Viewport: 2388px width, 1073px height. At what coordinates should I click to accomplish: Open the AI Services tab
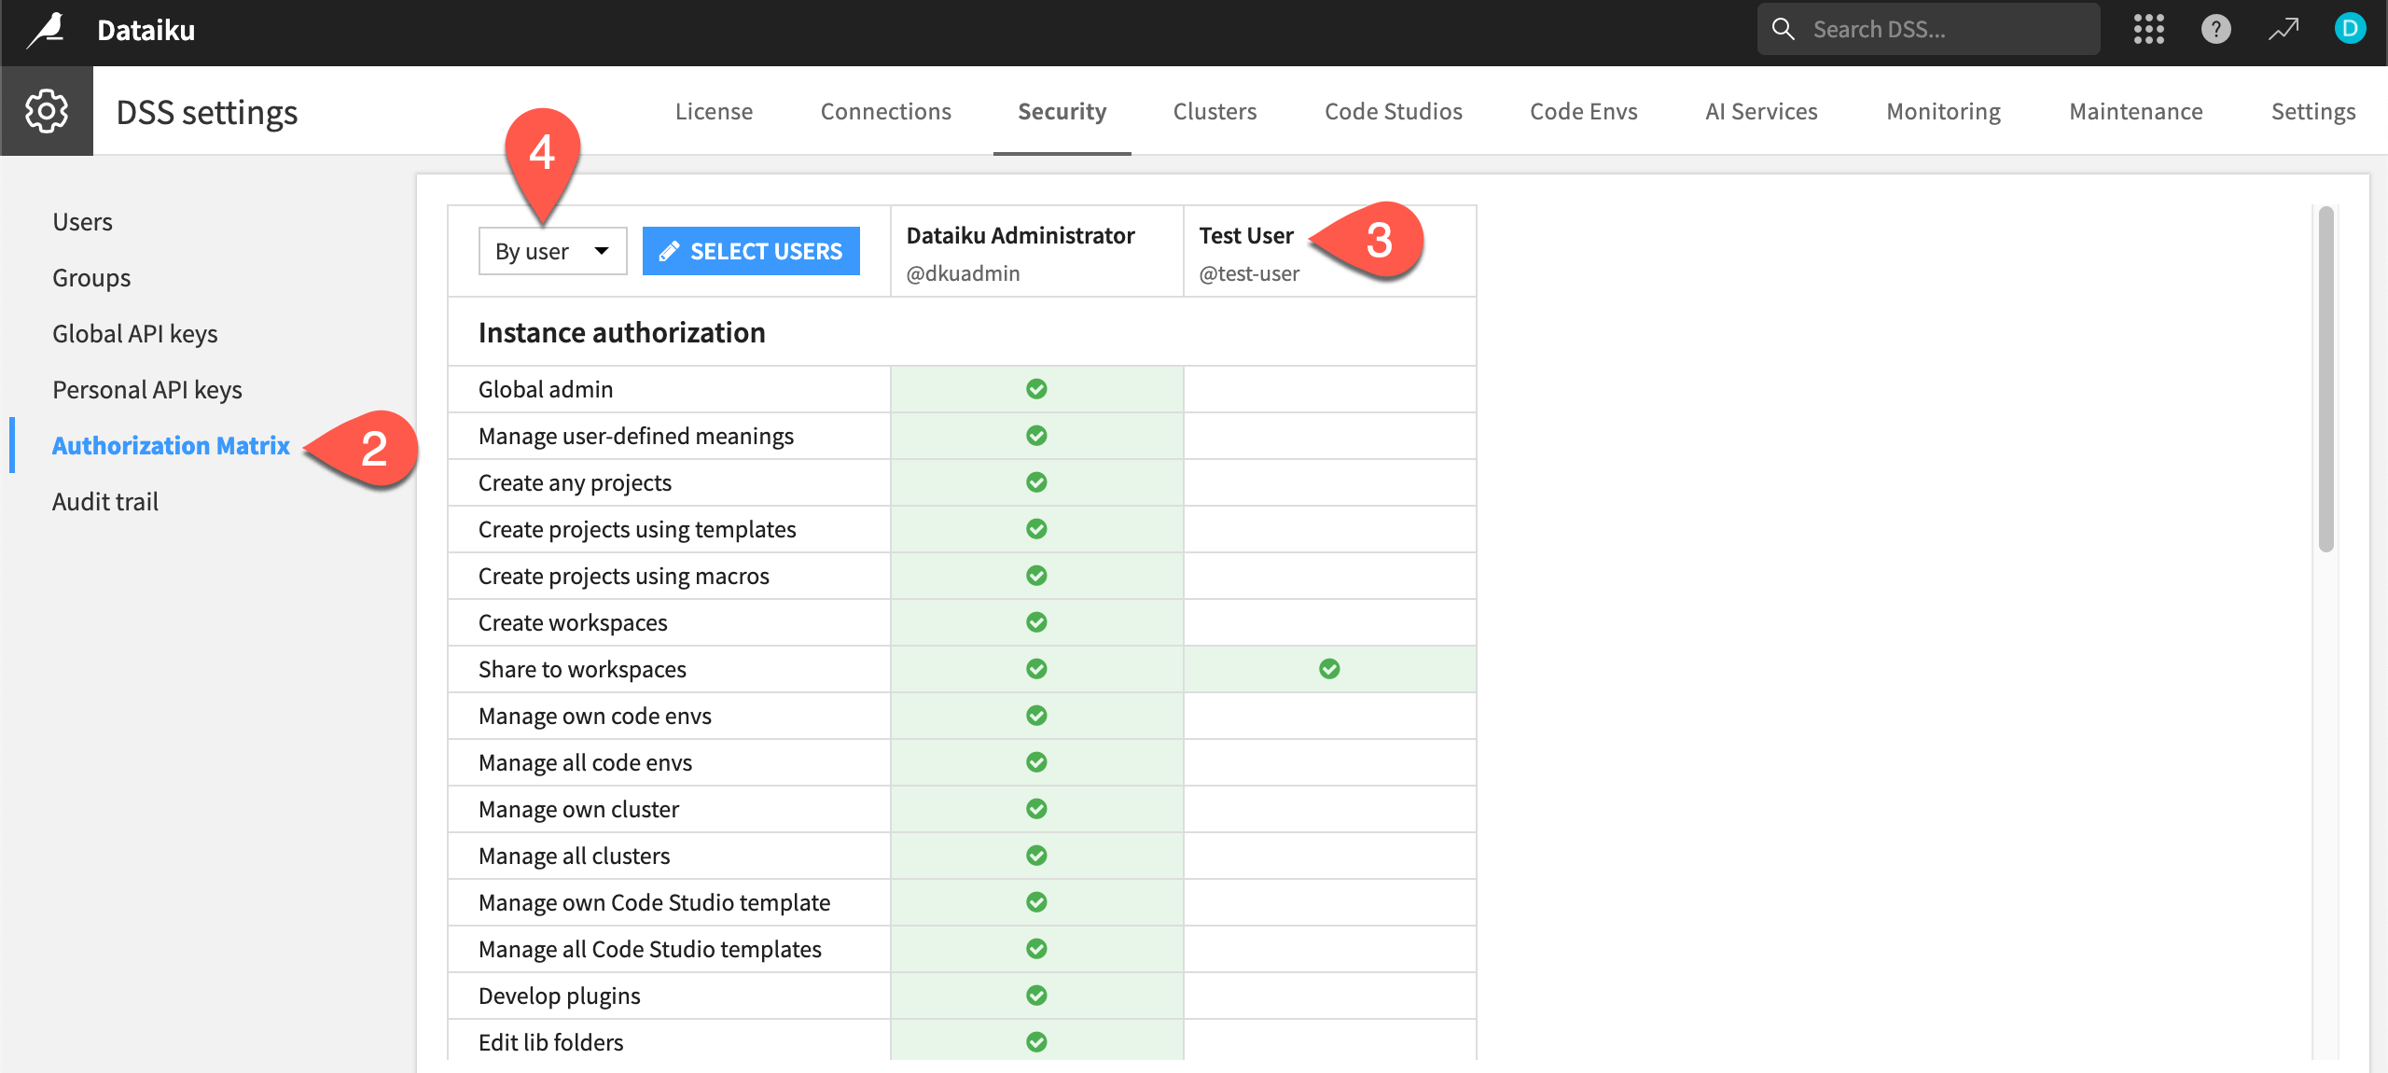coord(1761,111)
